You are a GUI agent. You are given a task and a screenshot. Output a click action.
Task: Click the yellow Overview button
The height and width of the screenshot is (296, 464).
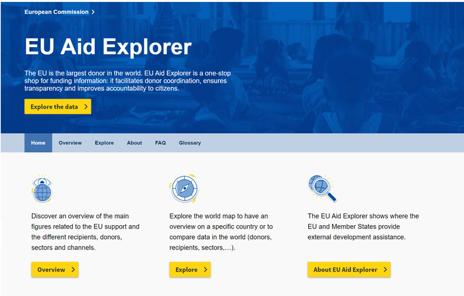[x=55, y=270]
